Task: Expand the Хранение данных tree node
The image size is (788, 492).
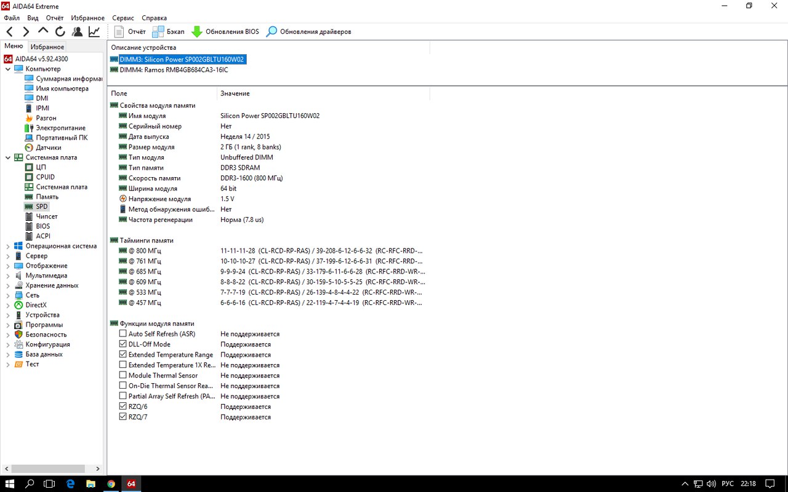Action: (x=7, y=285)
